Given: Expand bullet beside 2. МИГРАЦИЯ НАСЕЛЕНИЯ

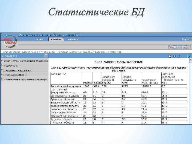Looking at the screenshot, I should [2, 74].
